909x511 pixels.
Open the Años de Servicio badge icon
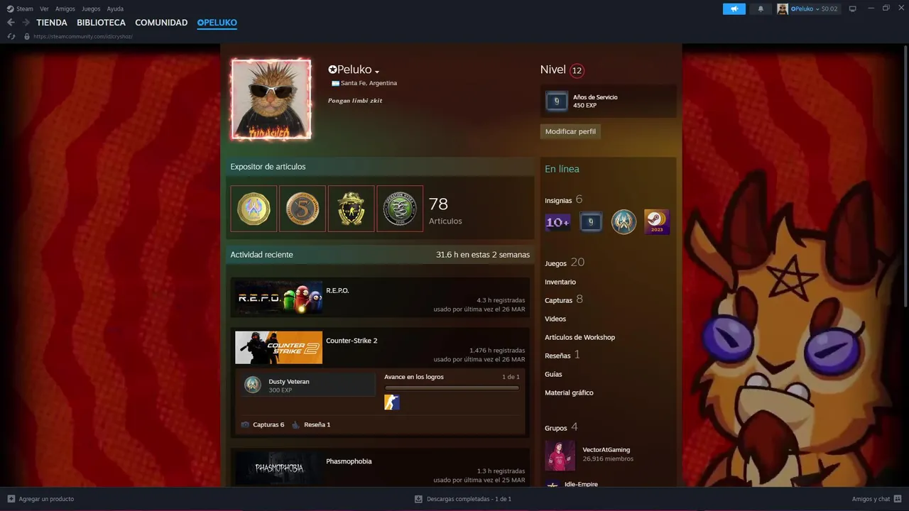(x=557, y=101)
